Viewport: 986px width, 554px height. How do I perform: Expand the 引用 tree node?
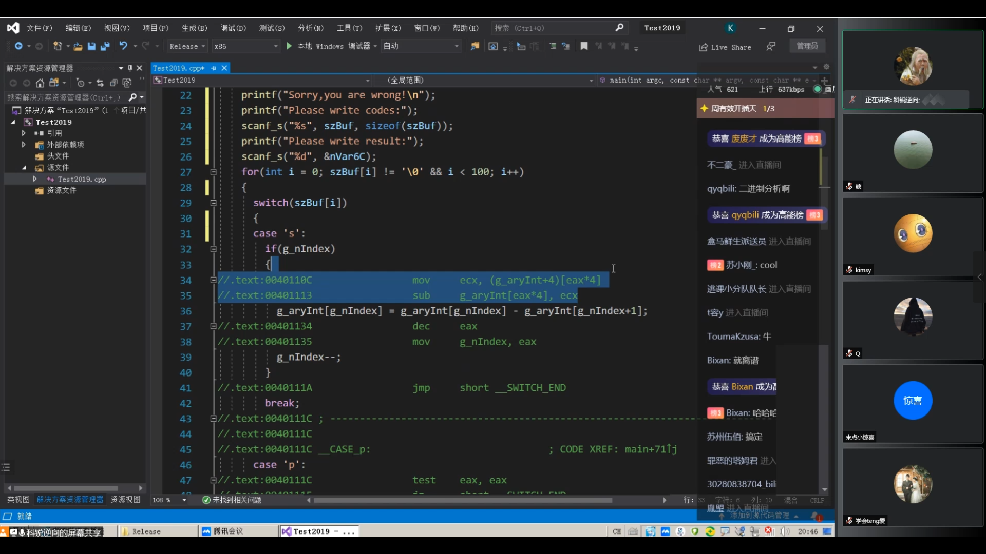(x=24, y=133)
